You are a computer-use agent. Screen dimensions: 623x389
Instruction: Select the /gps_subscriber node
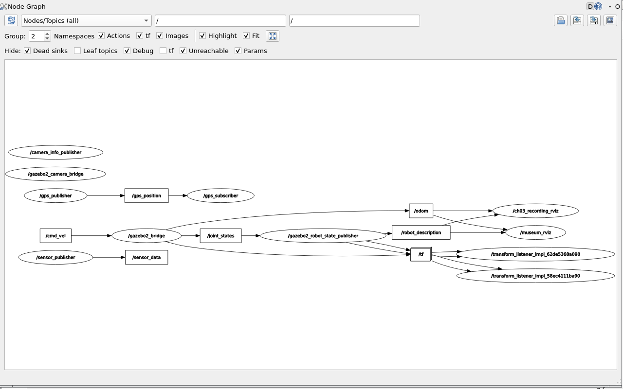pyautogui.click(x=221, y=195)
